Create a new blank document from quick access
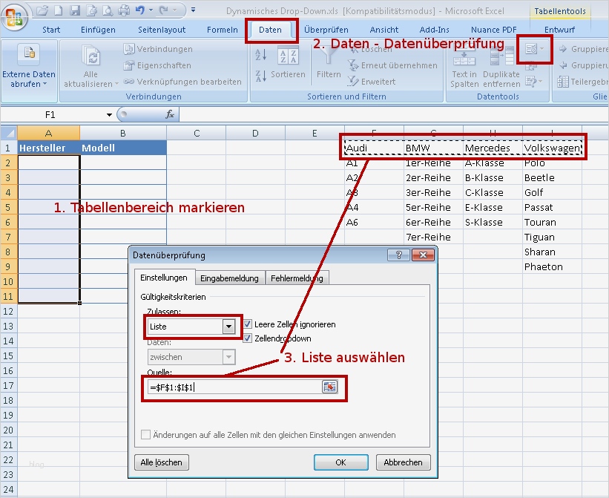609x498 pixels. (x=59, y=10)
